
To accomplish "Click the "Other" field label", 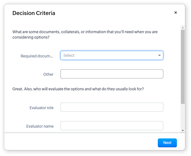I will [48, 74].
